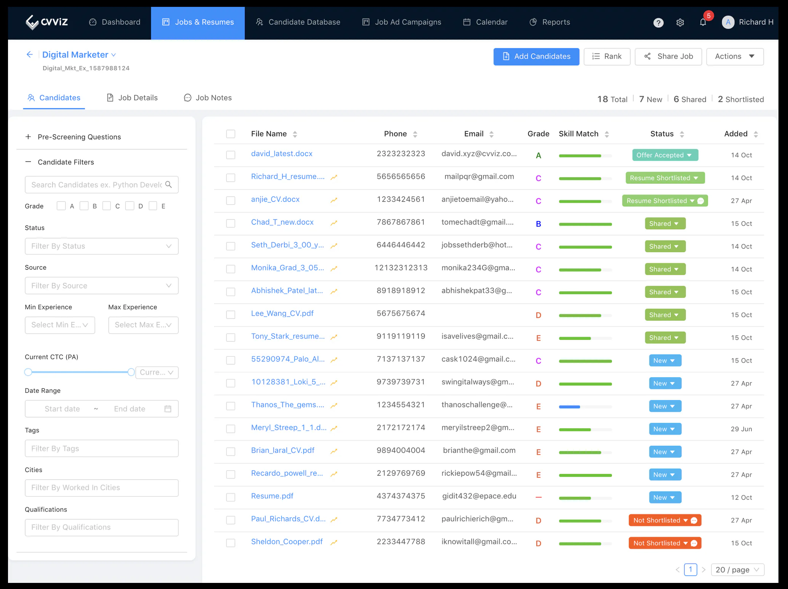The width and height of the screenshot is (788, 589).
Task: Click the back arrow beside Digital Marketer
Action: point(30,54)
